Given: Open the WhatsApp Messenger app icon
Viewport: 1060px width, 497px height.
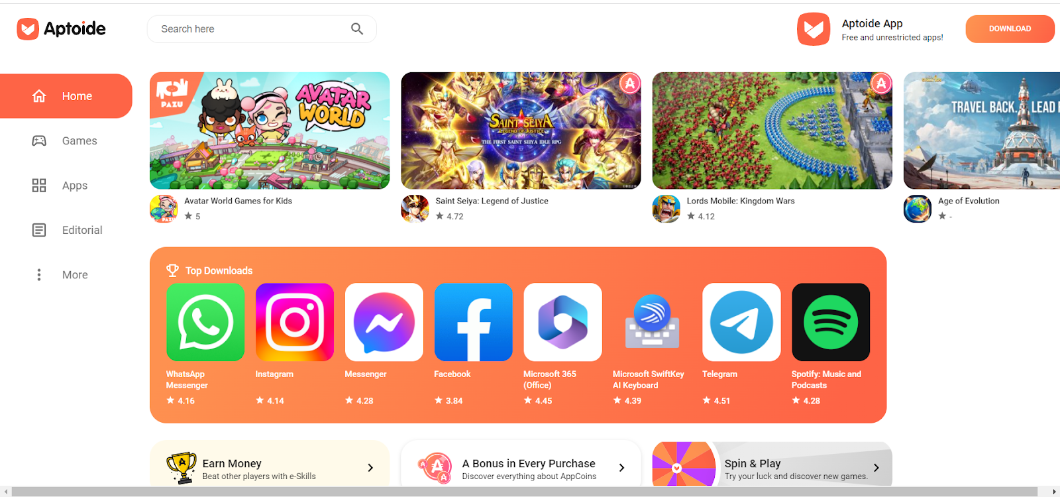Looking at the screenshot, I should (x=205, y=322).
